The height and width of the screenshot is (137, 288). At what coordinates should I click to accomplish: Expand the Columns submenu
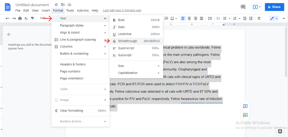point(81,46)
